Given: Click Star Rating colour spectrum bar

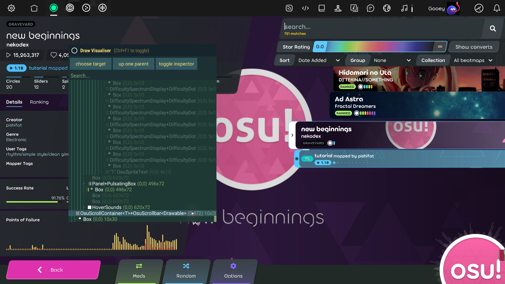Looking at the screenshot, I should (380, 47).
